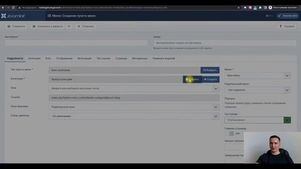Click the menu list icon beside page title
This screenshot has height=169, width=301.
pos(49,15)
